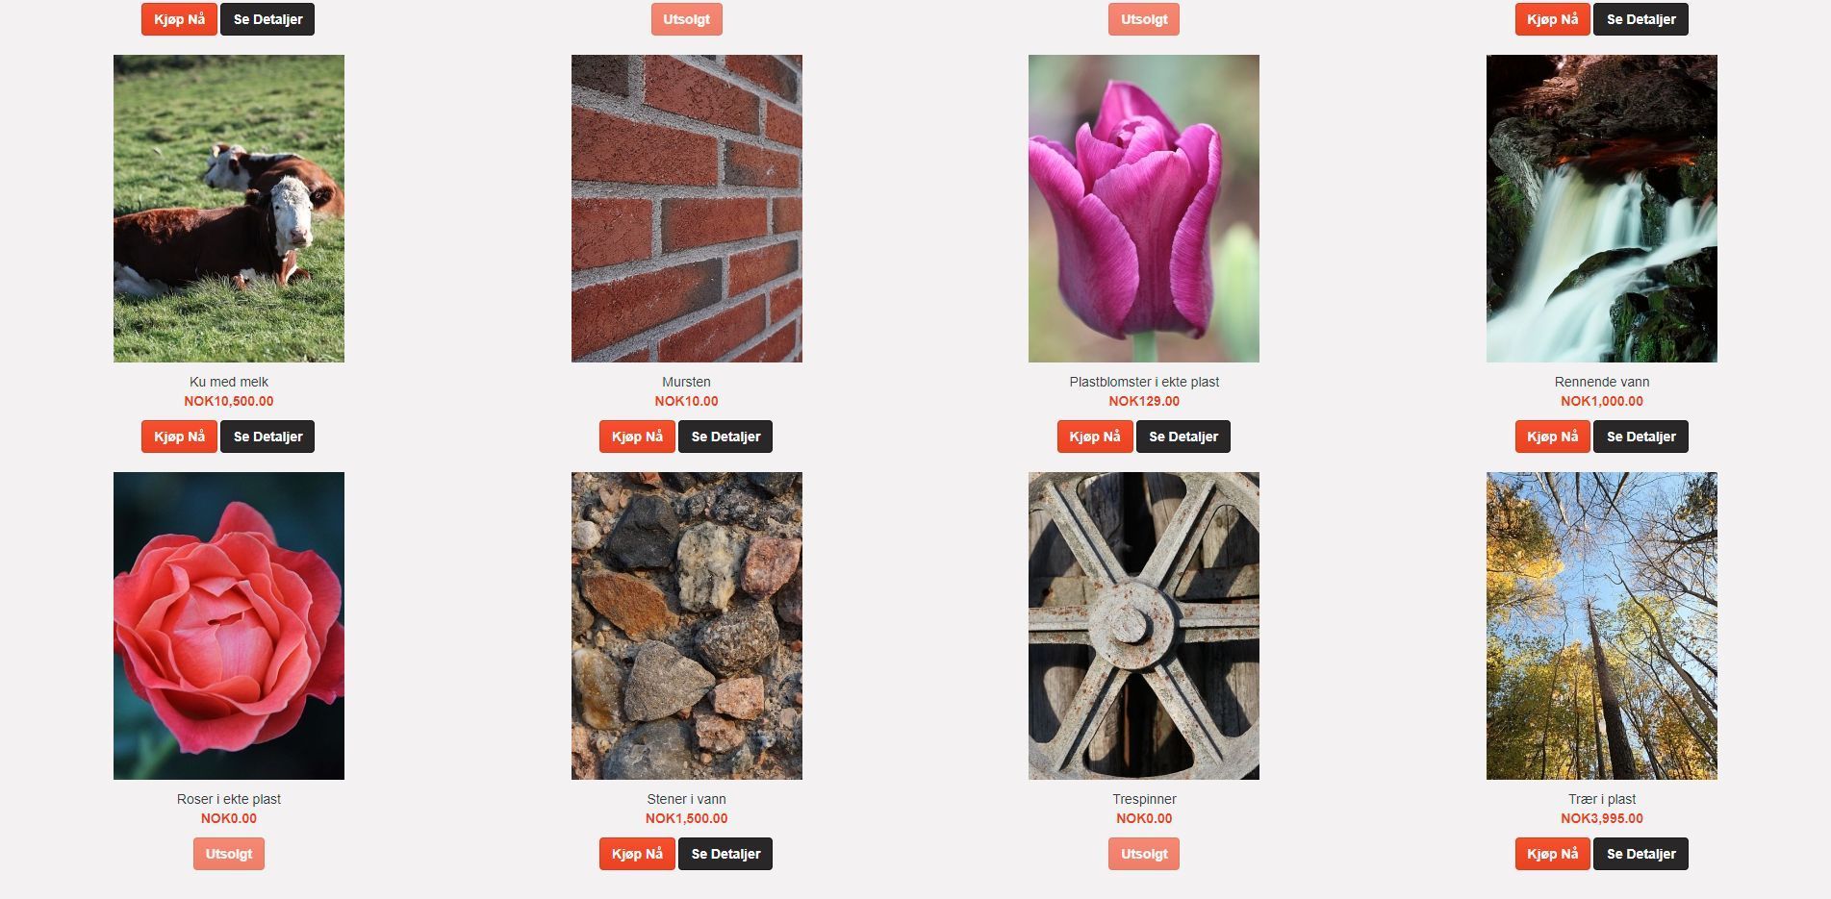Image resolution: width=1831 pixels, height=899 pixels.
Task: Buy Ku med melk with Kjøp Nå
Action: click(179, 437)
